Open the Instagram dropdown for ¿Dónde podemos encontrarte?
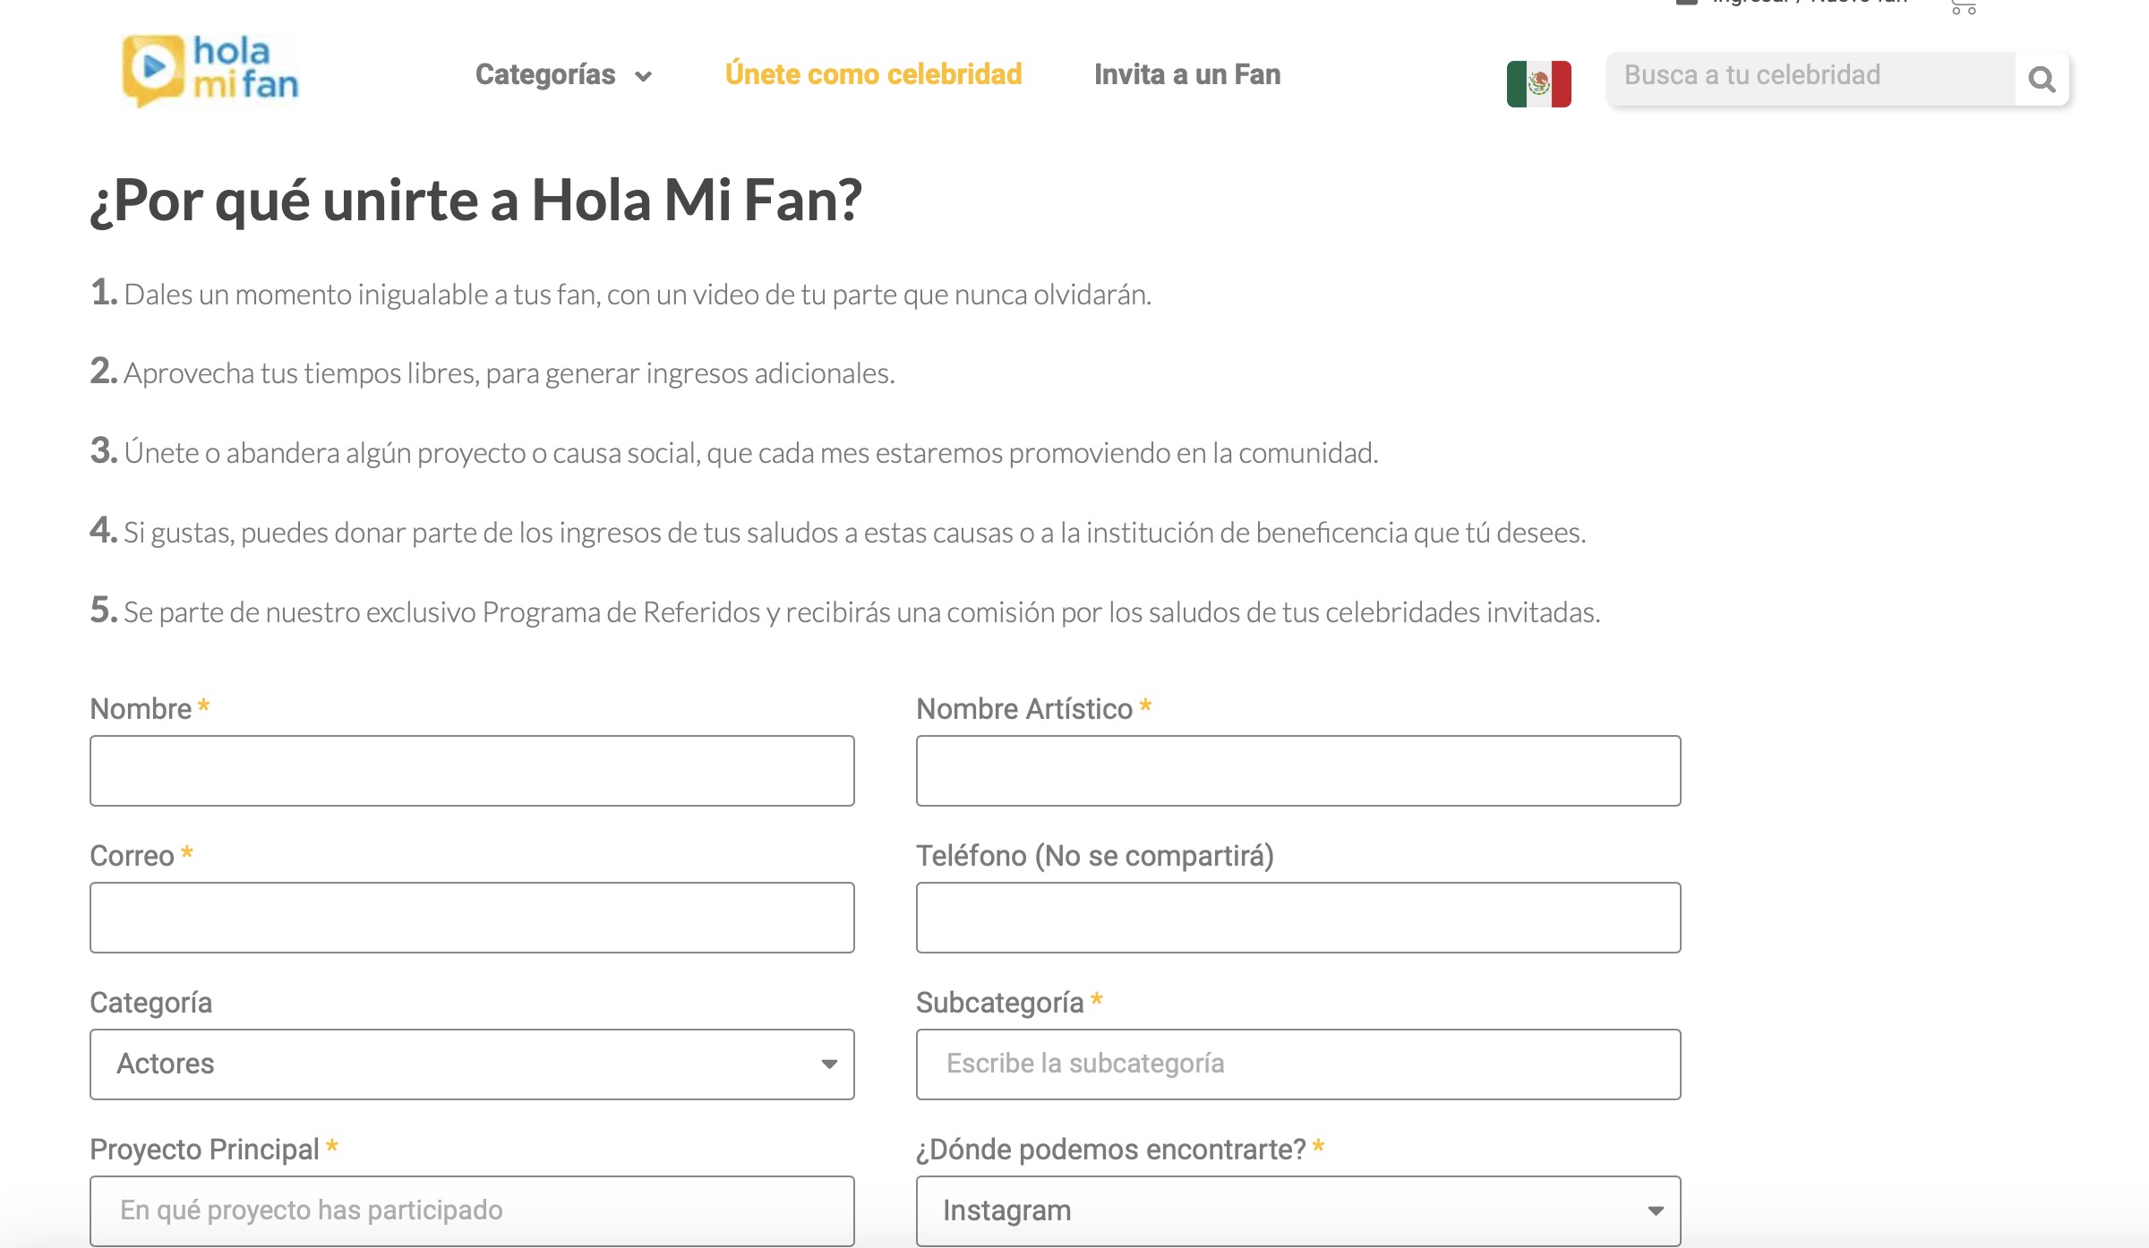Image resolution: width=2149 pixels, height=1248 pixels. tap(1298, 1210)
